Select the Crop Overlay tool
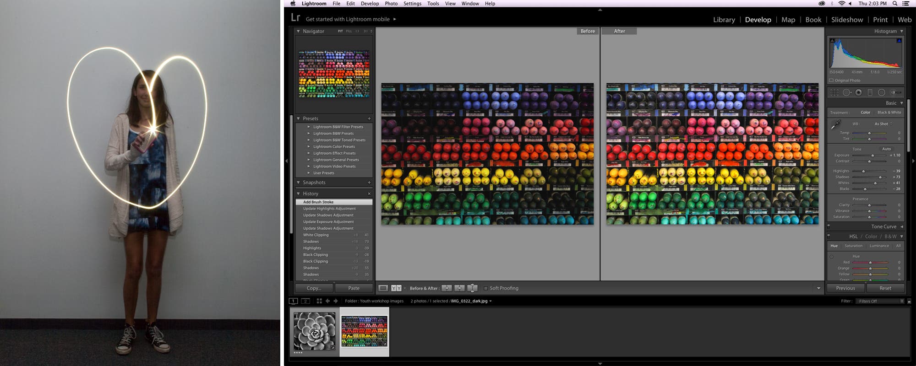 tap(834, 92)
